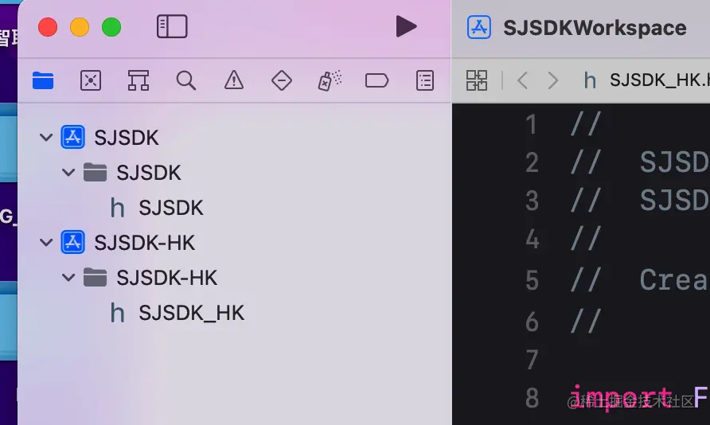Collapse the SJSDK-HK folder chevron
The image size is (710, 425).
point(68,278)
